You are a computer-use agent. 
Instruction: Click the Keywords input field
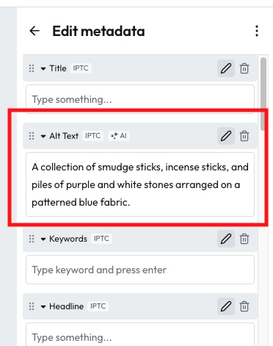pyautogui.click(x=140, y=270)
